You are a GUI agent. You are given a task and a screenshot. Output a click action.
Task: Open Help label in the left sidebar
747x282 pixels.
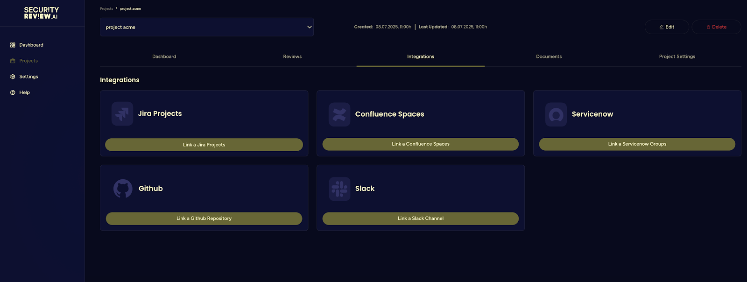click(x=24, y=92)
